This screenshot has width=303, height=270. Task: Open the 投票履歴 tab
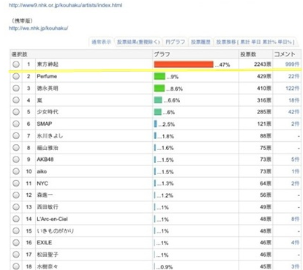(201, 42)
